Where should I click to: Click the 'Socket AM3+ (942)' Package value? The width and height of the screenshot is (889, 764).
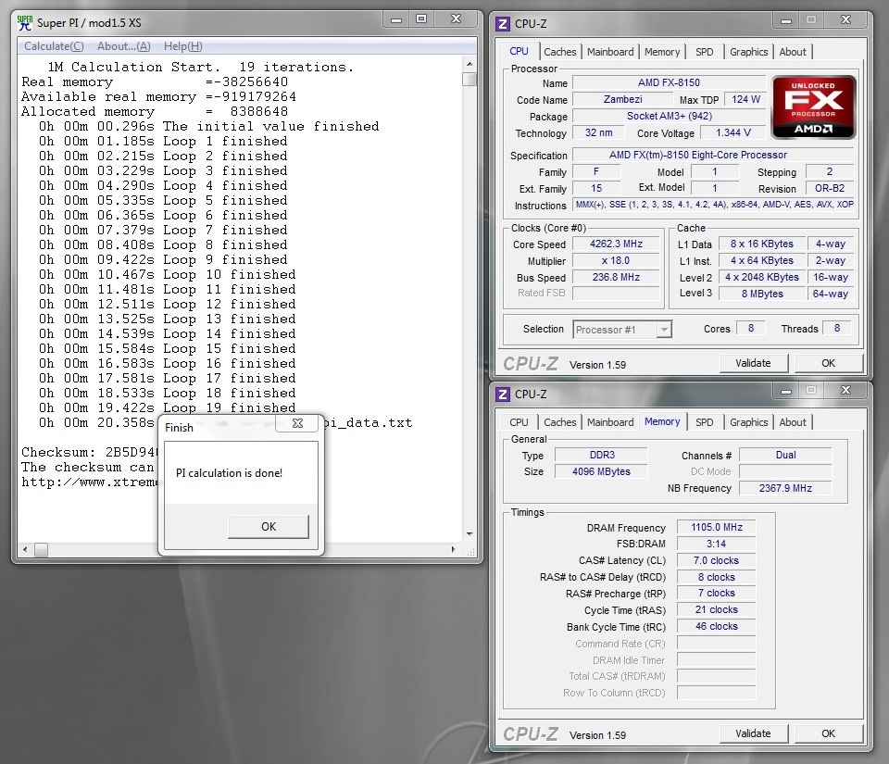click(669, 116)
